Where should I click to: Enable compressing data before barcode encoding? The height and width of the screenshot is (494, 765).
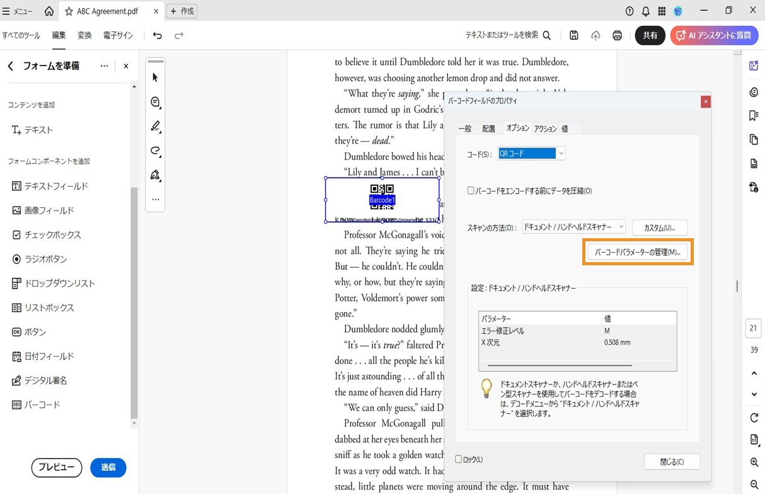tap(469, 190)
